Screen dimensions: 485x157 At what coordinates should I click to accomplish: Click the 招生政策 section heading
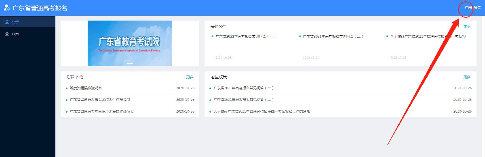point(218,77)
